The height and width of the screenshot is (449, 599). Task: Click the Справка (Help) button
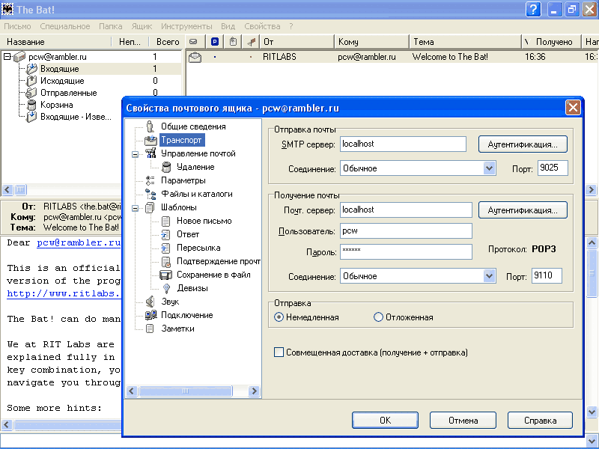(540, 421)
